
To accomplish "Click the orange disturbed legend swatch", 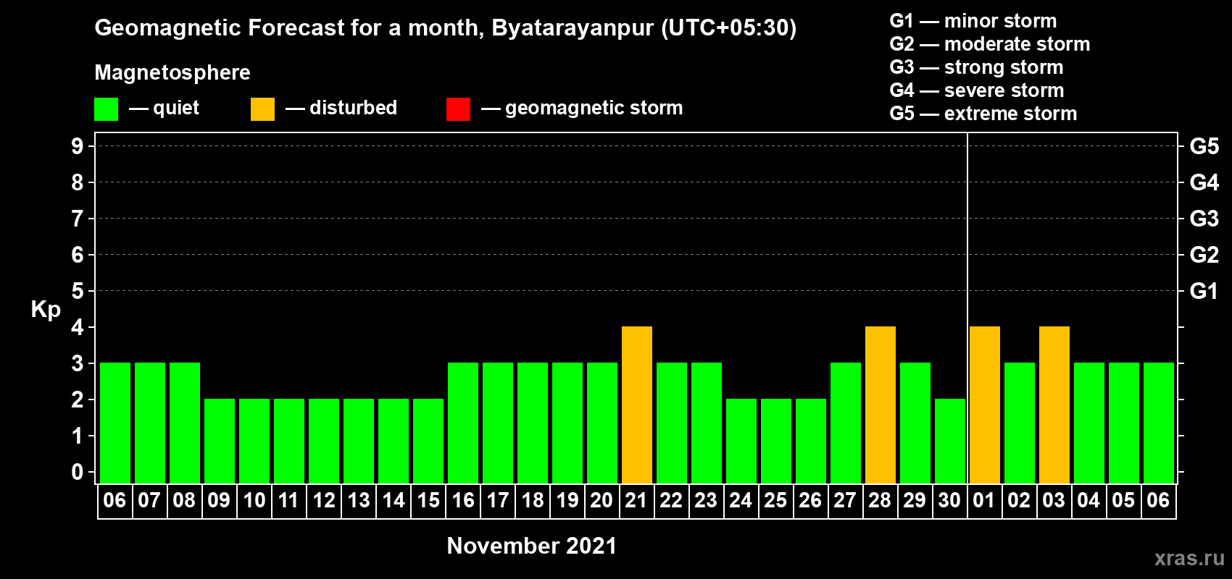I will click(263, 109).
